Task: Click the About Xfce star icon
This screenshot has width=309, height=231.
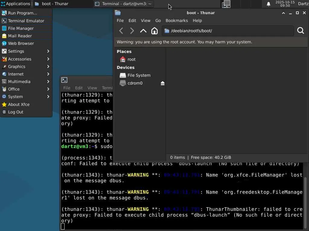Action: coord(4,104)
